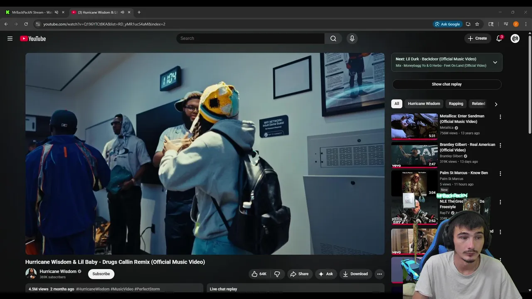
Task: Open Metallica: Enter Sandman title link
Action: [462, 119]
